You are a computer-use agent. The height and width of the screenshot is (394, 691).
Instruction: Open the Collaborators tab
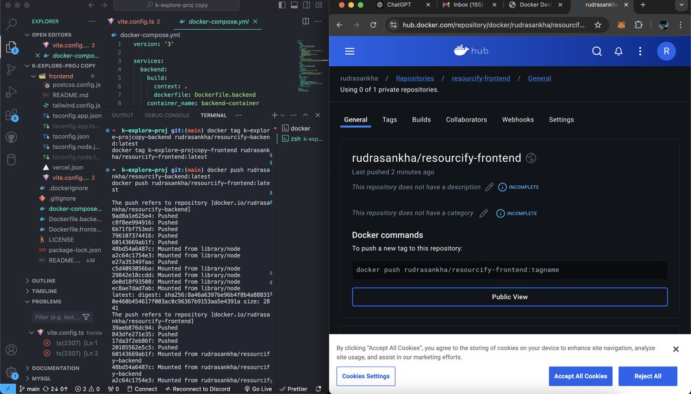pos(466,120)
